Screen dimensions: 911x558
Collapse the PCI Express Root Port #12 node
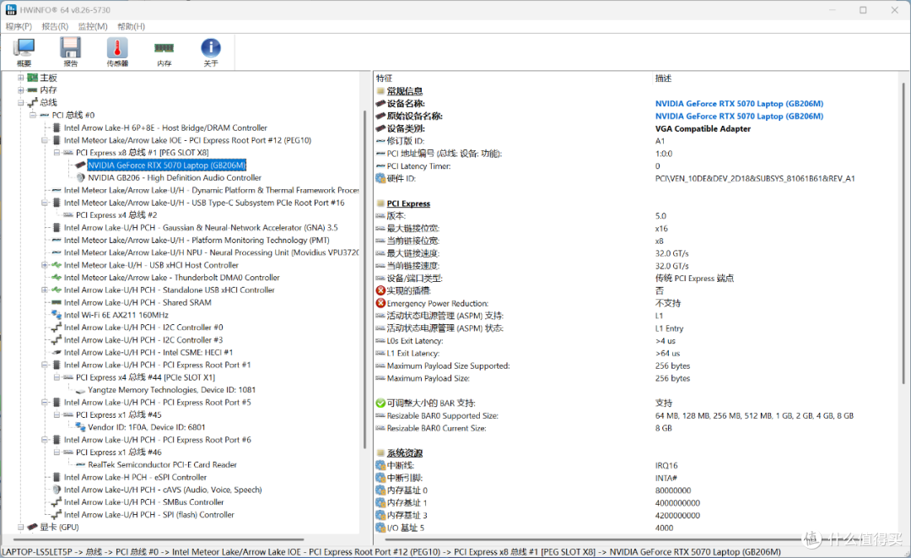click(45, 140)
